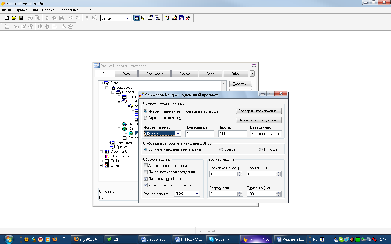Click the 'База данных' input field

pyautogui.click(x=266, y=134)
